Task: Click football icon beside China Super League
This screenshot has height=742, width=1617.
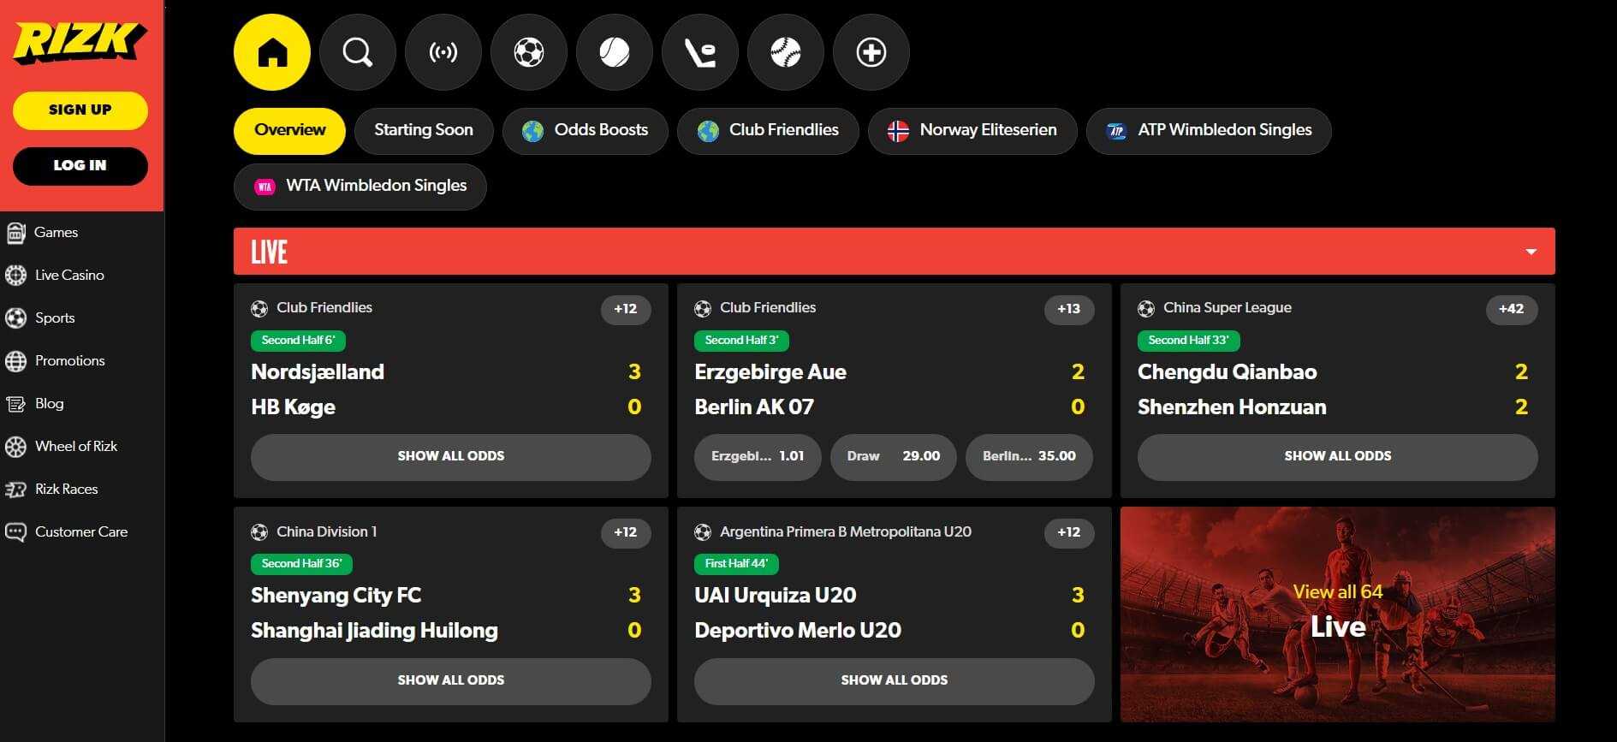Action: point(1146,308)
